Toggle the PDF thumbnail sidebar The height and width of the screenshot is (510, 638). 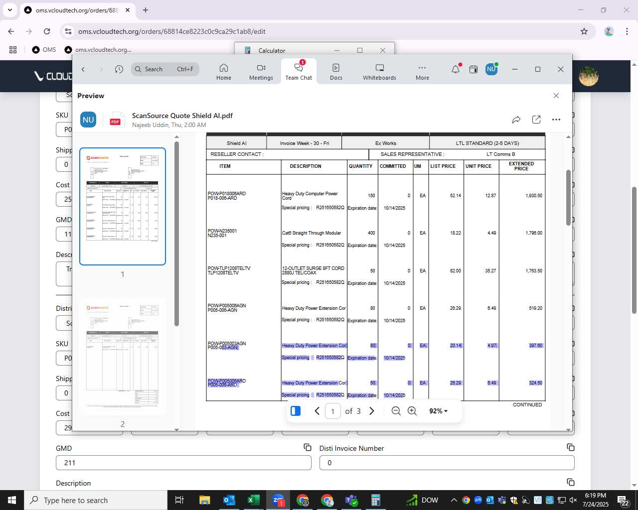click(x=295, y=411)
